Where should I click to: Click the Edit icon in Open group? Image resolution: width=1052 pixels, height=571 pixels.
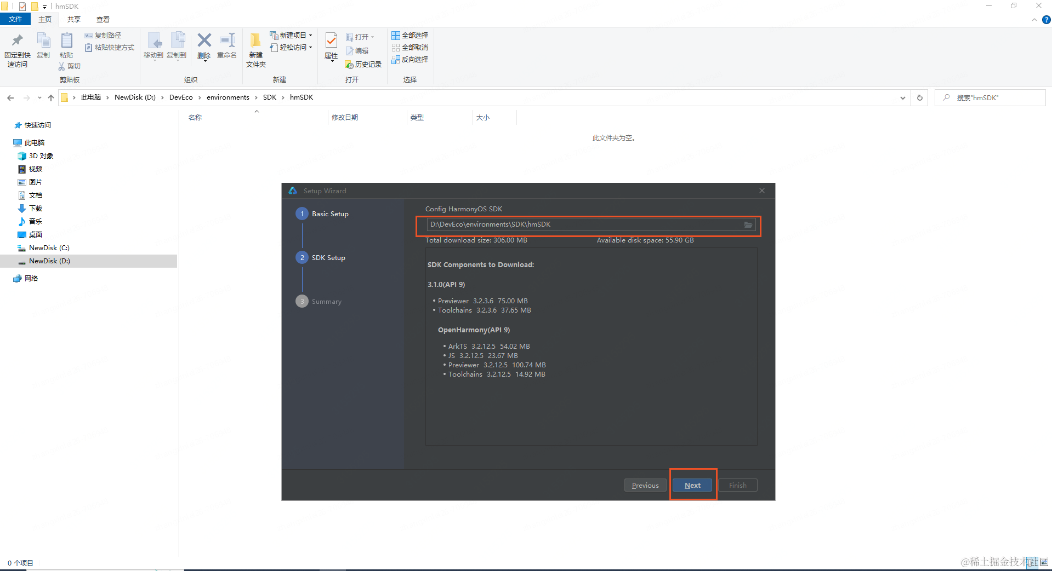pyautogui.click(x=350, y=51)
